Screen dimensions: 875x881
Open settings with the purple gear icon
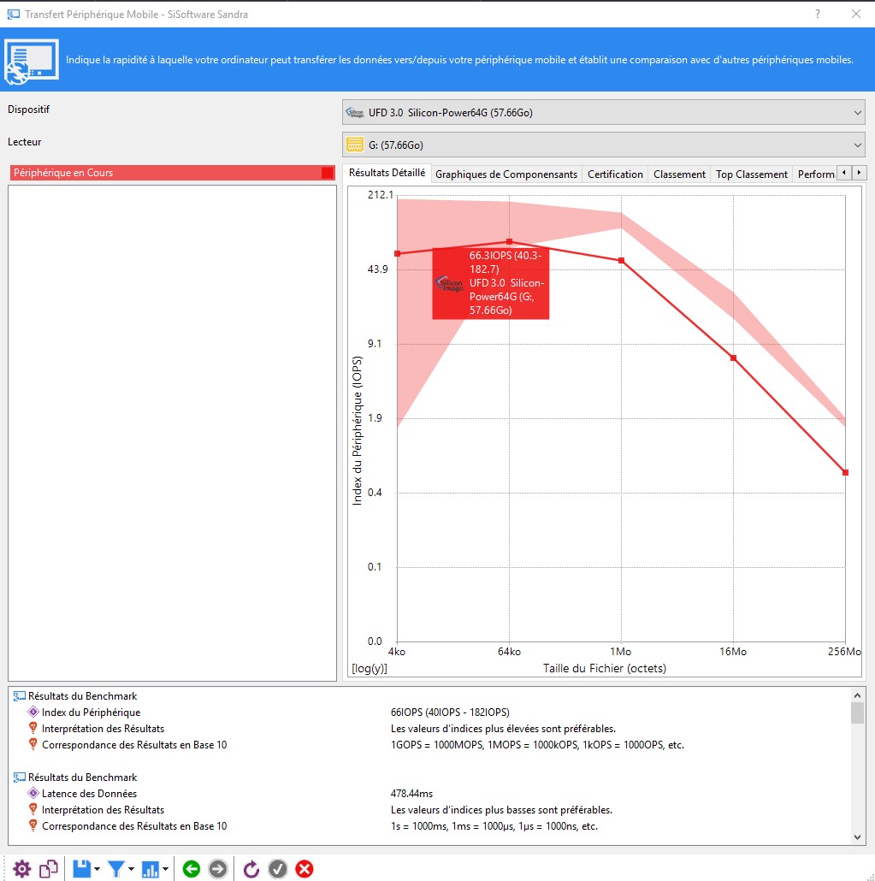(x=21, y=869)
